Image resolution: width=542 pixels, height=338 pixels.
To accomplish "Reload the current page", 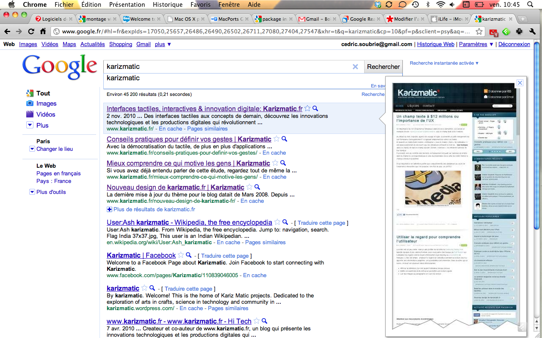I will pos(31,32).
